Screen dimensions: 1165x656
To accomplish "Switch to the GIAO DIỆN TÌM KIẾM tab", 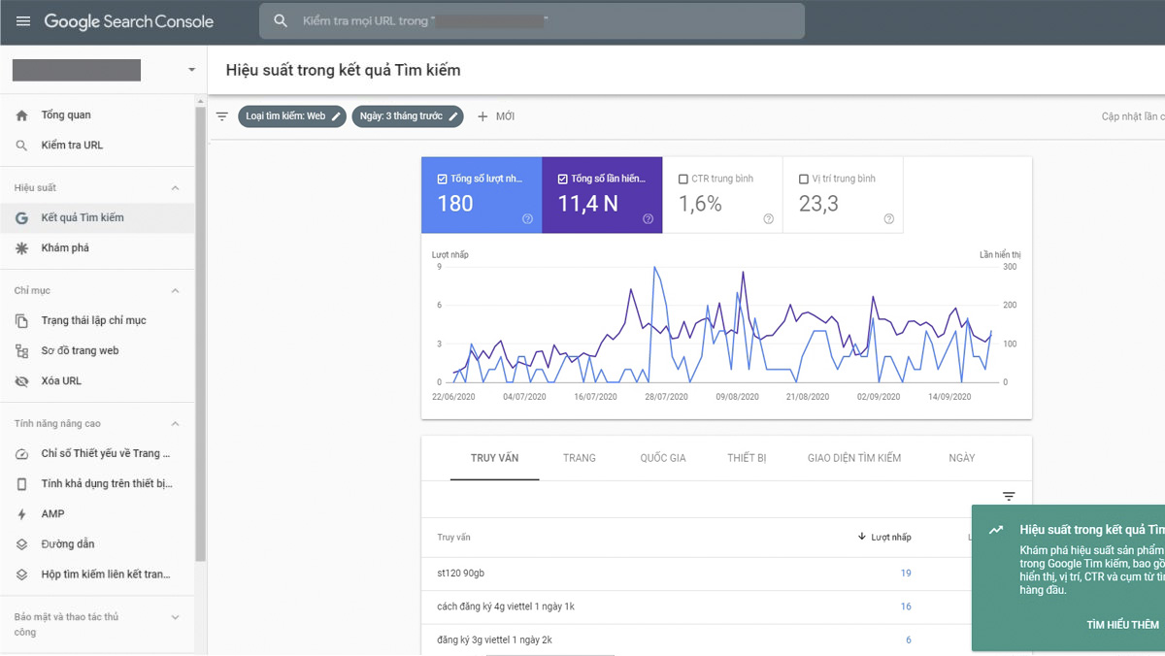I will click(854, 458).
